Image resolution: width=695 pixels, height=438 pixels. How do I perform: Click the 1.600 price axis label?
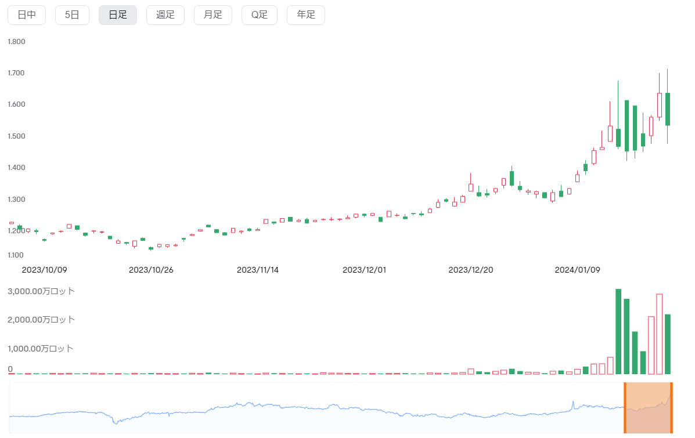coord(16,104)
